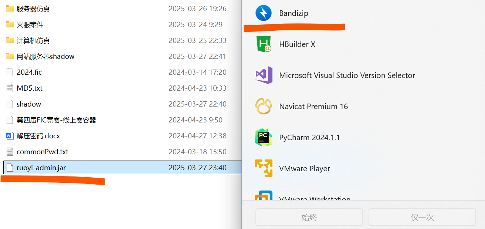485x229 pixels.
Task: Click the date 2025-03-27 23:40
Action: (x=197, y=168)
